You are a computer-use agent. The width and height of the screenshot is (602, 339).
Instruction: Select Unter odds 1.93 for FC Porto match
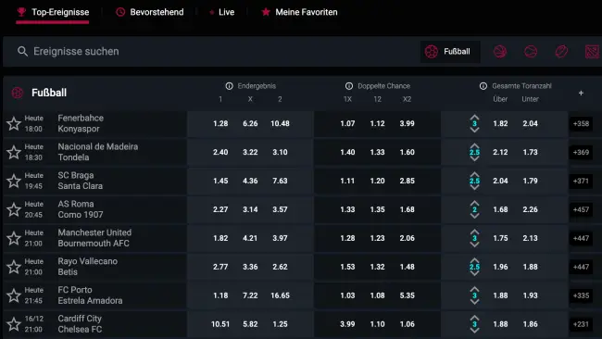(x=530, y=295)
